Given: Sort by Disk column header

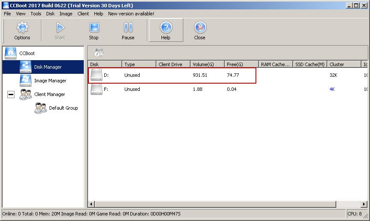Looking at the screenshot, I should 105,64.
